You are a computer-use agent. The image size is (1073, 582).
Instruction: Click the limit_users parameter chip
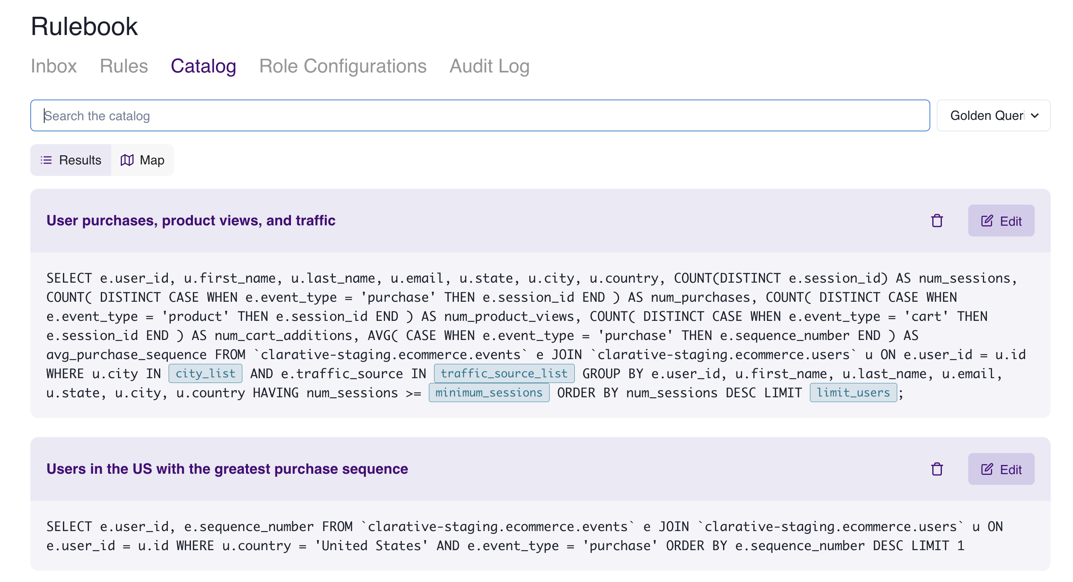[x=853, y=392]
